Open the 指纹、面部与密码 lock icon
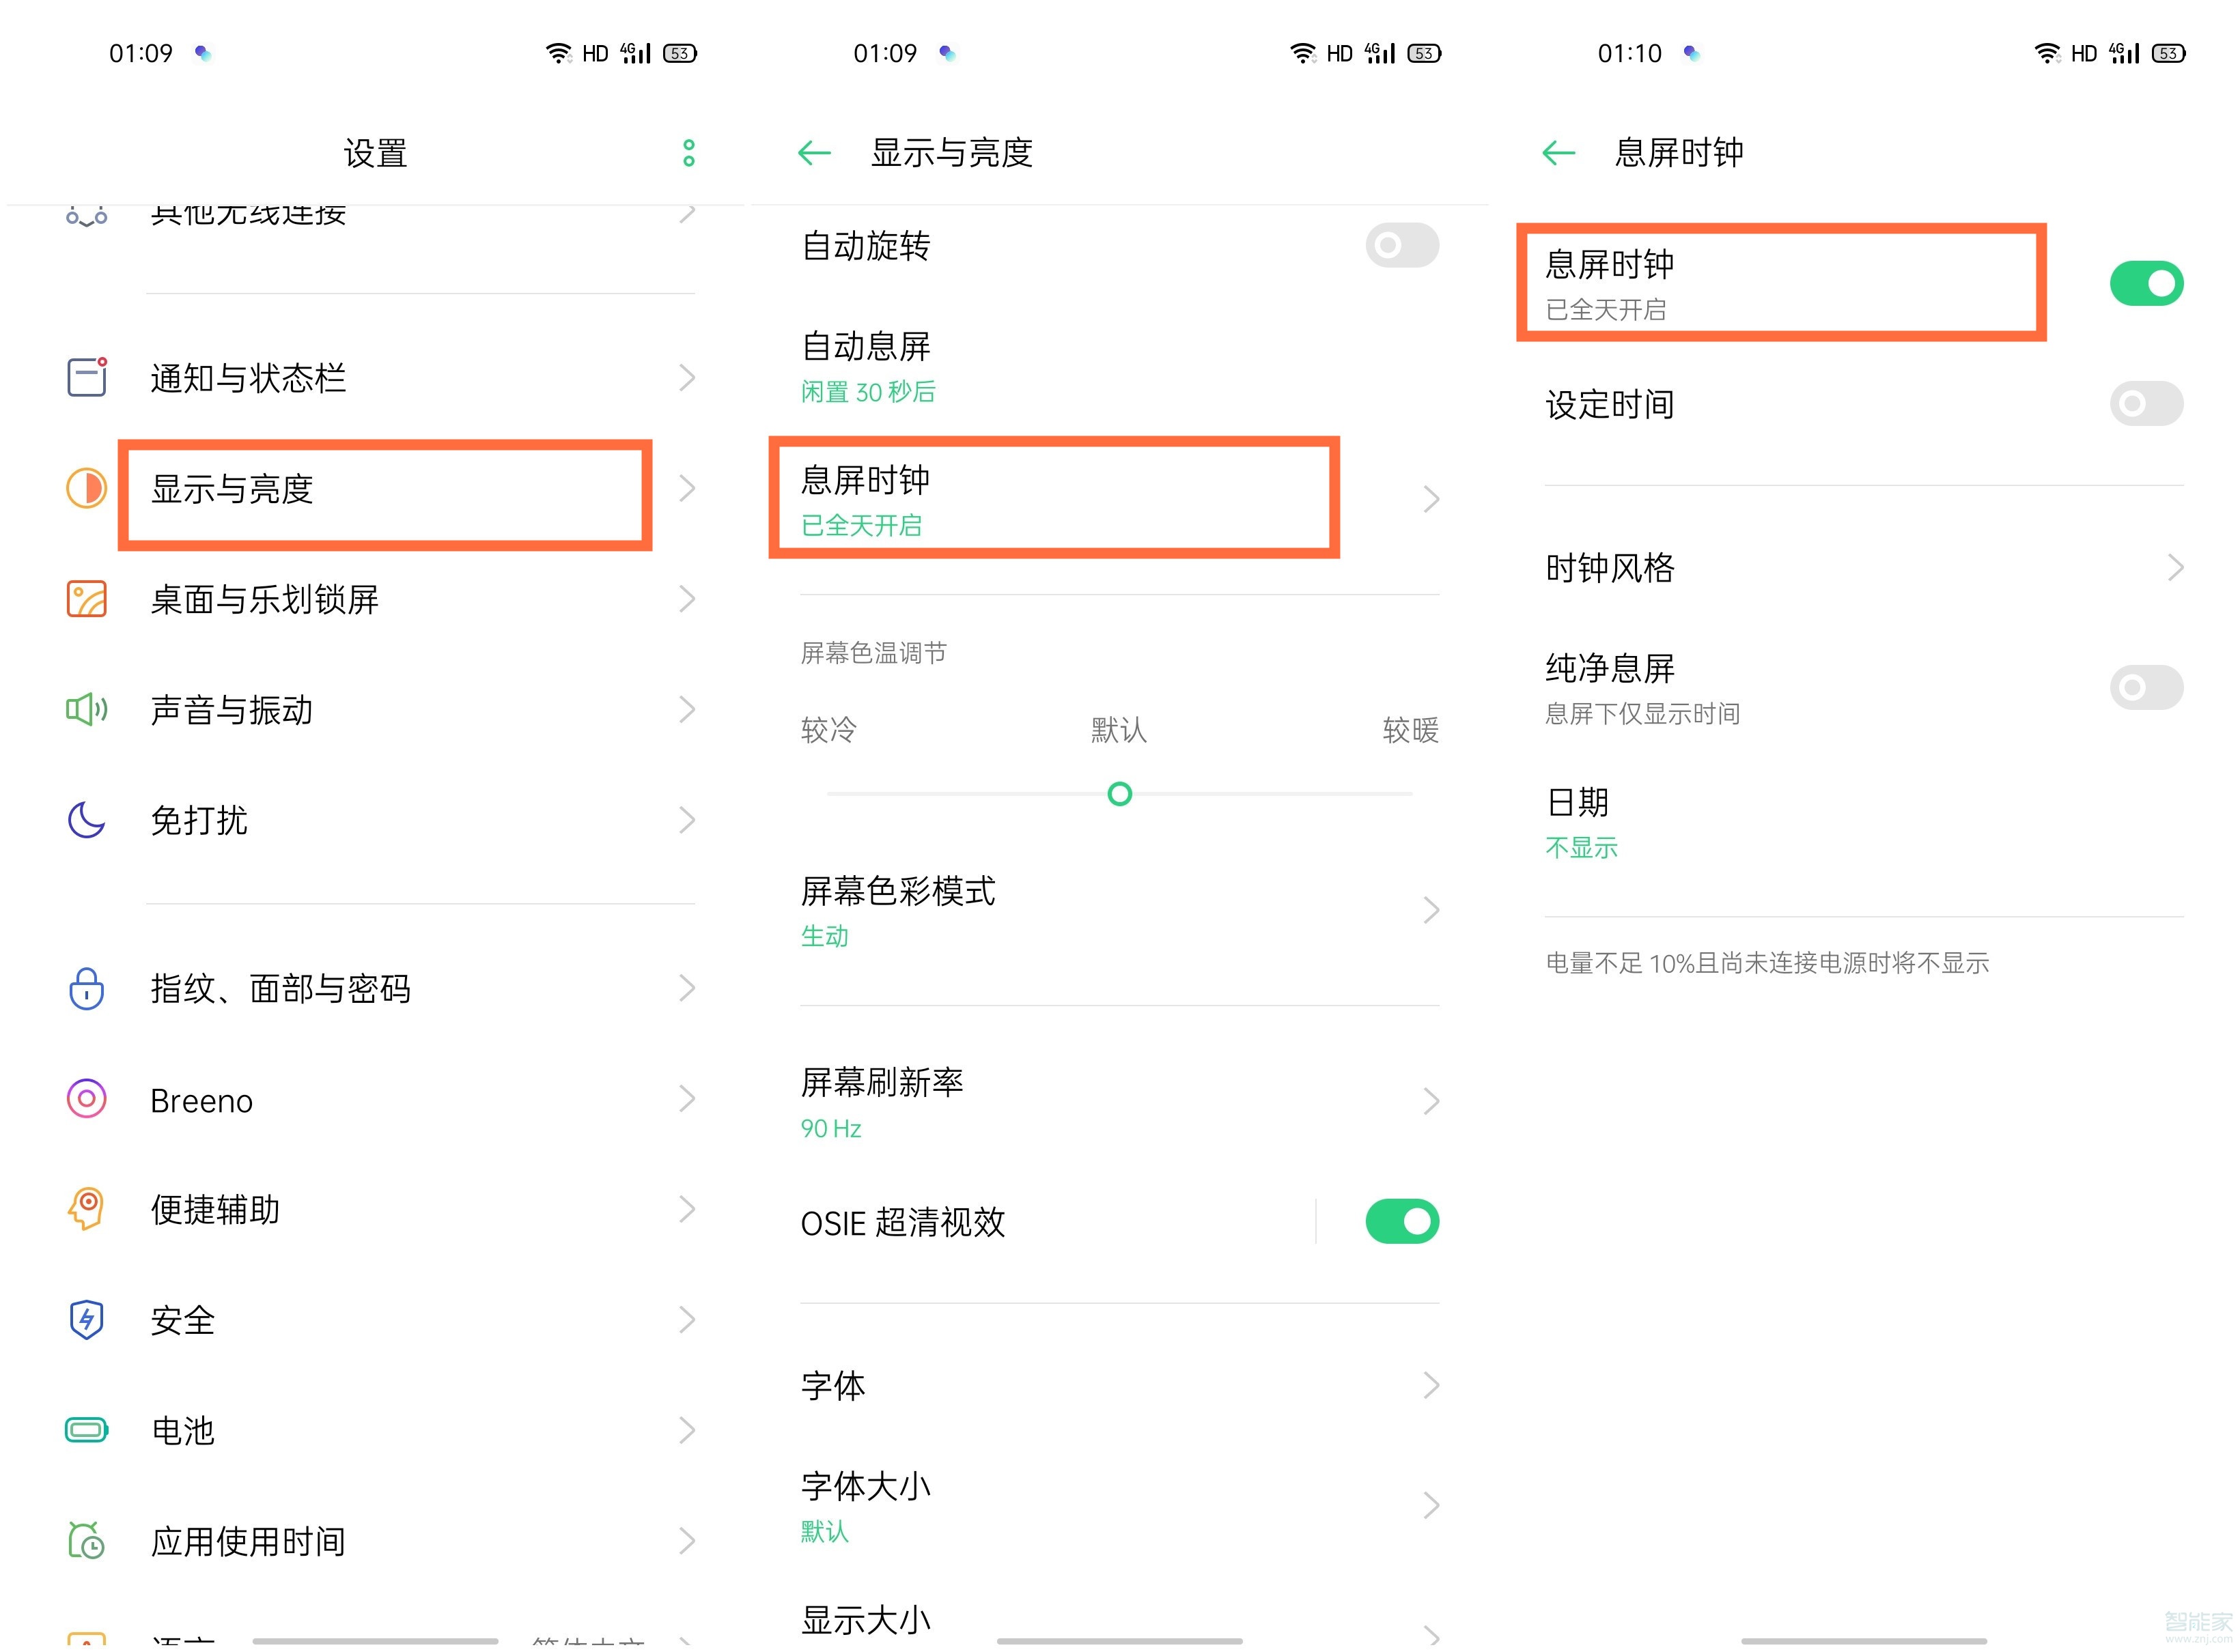The height and width of the screenshot is (1652, 2240). 86,989
